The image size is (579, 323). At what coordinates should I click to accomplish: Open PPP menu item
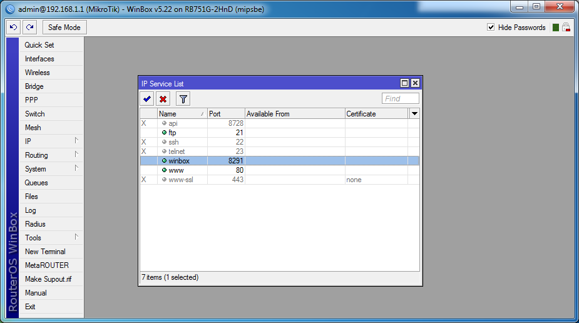pyautogui.click(x=51, y=100)
